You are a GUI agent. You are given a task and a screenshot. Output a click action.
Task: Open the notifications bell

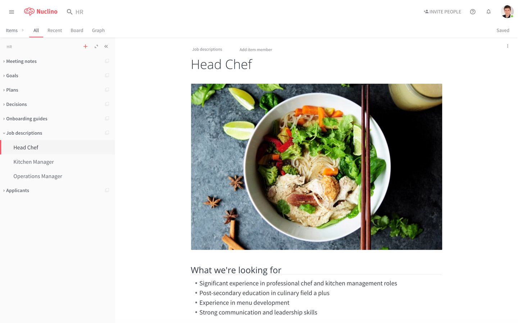coord(489,12)
